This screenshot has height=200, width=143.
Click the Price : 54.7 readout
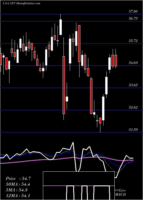(x=18, y=179)
